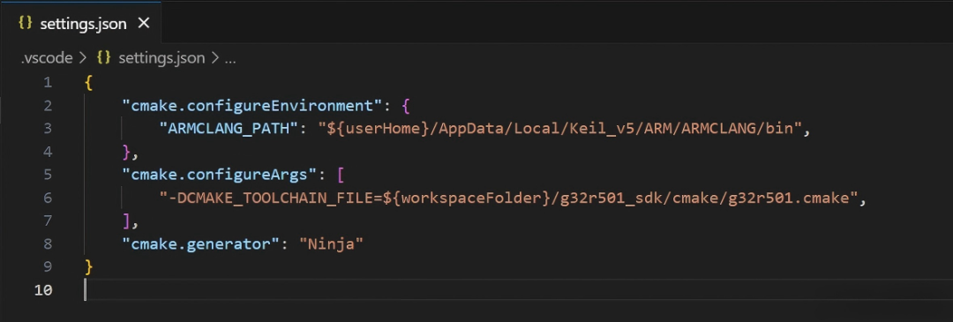The image size is (953, 322).
Task: Click the -DCMAKE_TOOLCHAIN_FILE argument string
Action: tap(508, 198)
